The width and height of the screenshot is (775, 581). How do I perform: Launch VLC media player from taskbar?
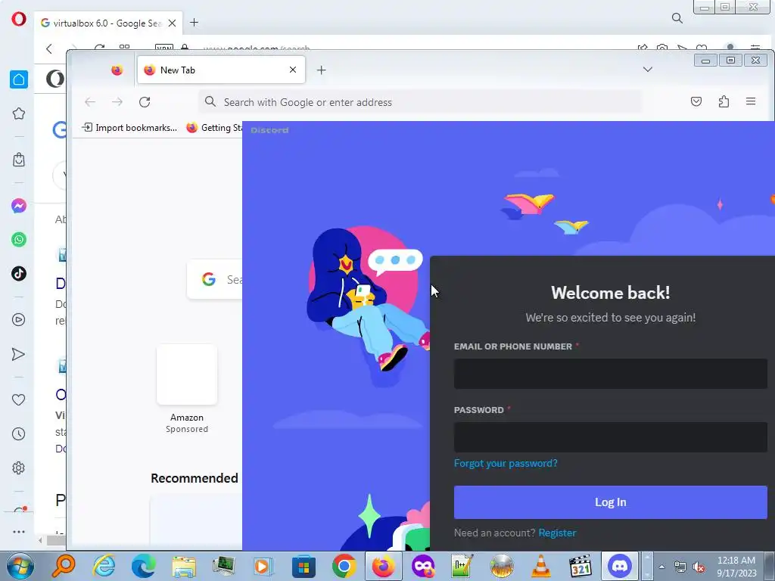tap(540, 566)
